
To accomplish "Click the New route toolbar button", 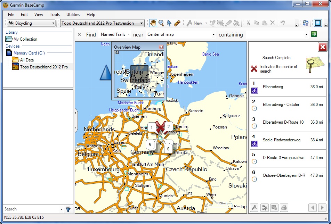I will (195, 23).
